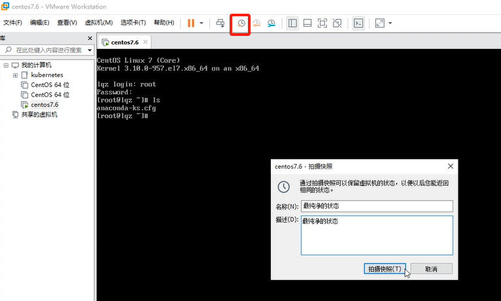Click the stretch guest display icon
Screen dimensions: 501x301
(379, 23)
